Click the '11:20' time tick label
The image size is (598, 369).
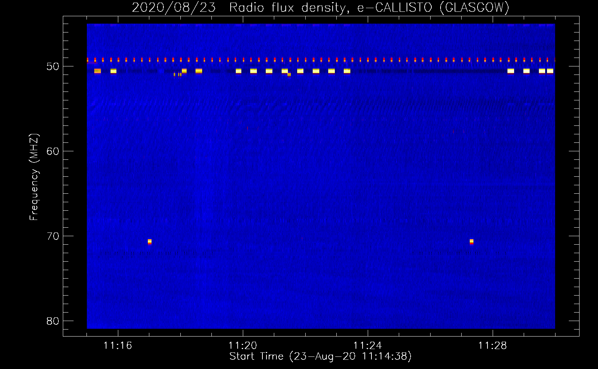click(243, 346)
